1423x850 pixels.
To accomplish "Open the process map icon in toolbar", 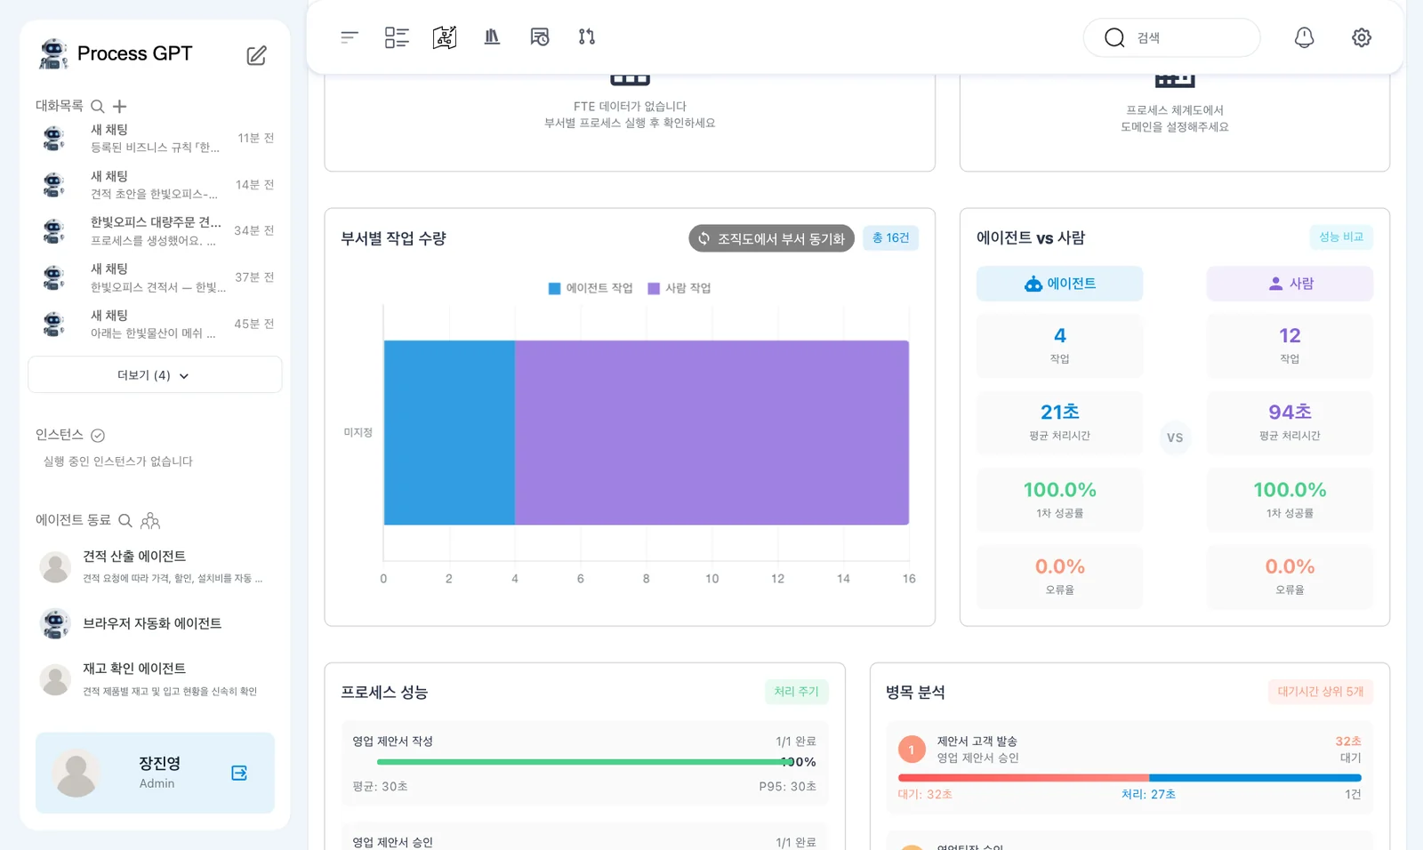I will coord(445,36).
